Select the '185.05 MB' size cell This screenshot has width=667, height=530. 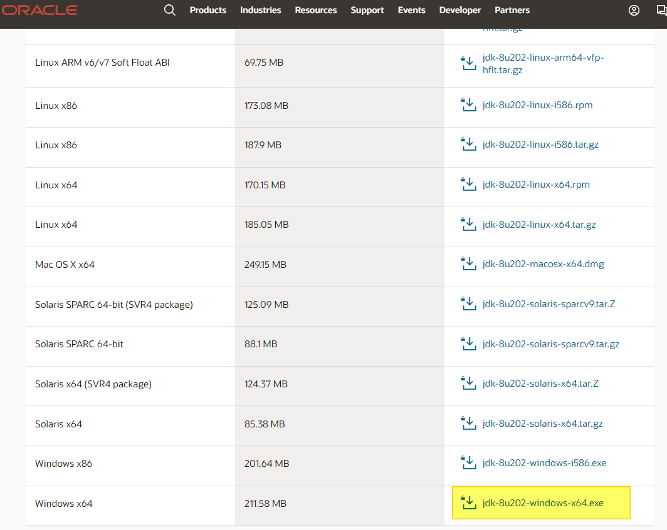(340, 227)
